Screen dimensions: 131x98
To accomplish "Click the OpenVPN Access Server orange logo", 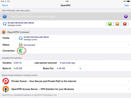I will coord(6,89).
